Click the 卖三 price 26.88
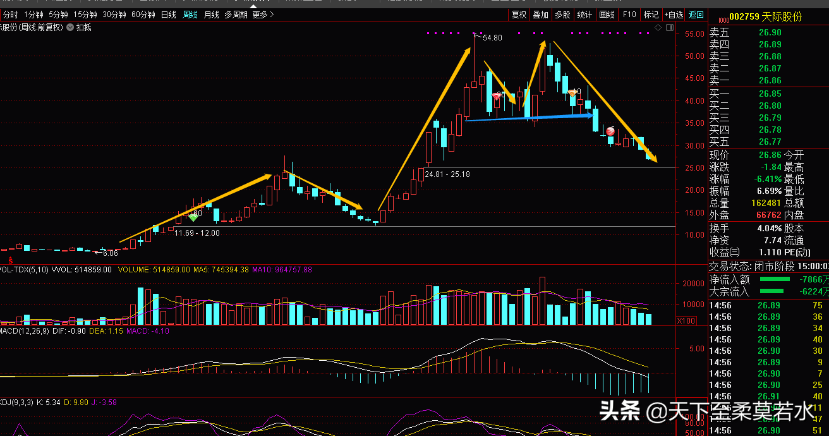The image size is (829, 436). point(770,57)
